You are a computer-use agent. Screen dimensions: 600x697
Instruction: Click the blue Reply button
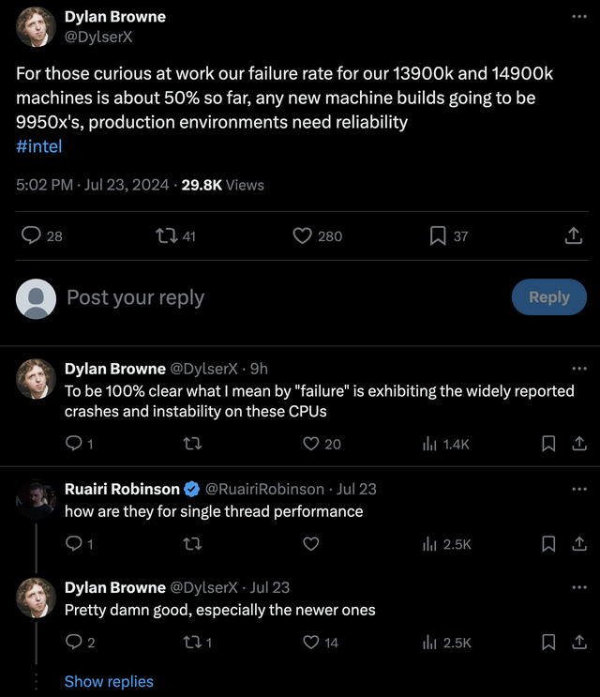pyautogui.click(x=548, y=296)
